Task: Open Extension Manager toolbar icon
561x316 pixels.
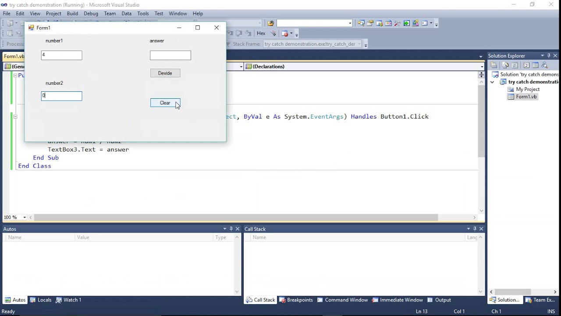Action: pos(415,23)
